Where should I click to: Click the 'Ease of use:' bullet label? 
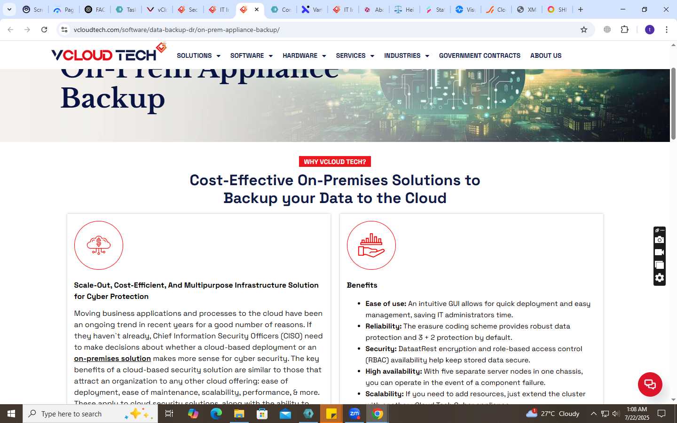click(386, 304)
